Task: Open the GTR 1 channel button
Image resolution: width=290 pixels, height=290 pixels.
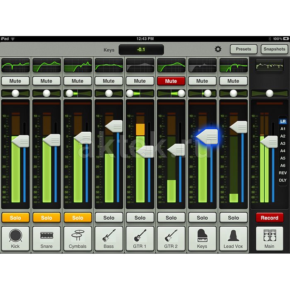Action: pyautogui.click(x=140, y=239)
